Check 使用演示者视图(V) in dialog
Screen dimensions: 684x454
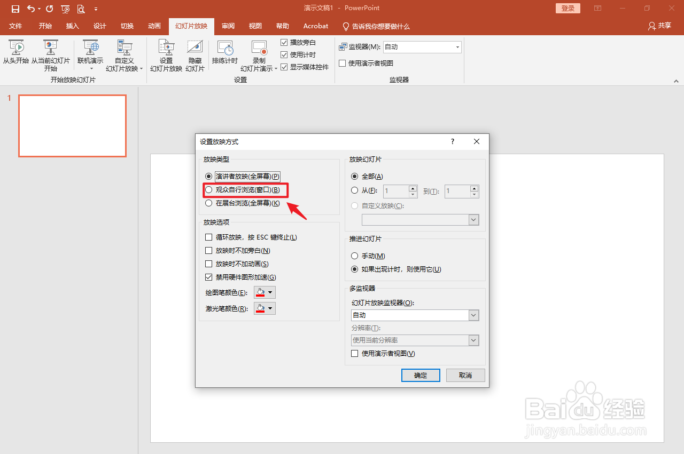[354, 353]
